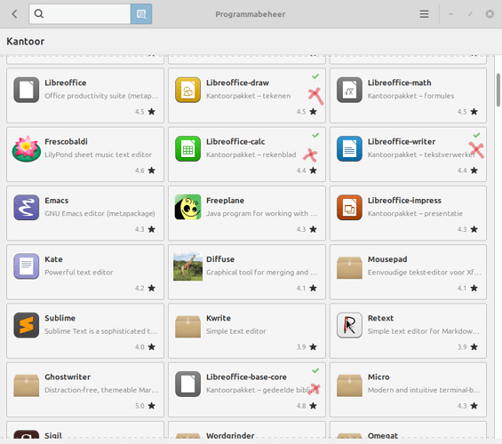This screenshot has height=444, width=502.
Task: Click the installed checkmark on Libreoffice-draw
Action: coord(315,76)
